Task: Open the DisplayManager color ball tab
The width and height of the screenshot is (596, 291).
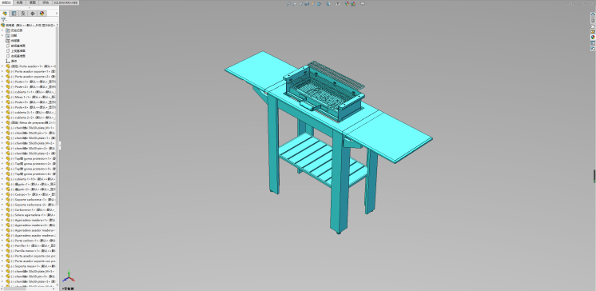Action: click(x=42, y=14)
